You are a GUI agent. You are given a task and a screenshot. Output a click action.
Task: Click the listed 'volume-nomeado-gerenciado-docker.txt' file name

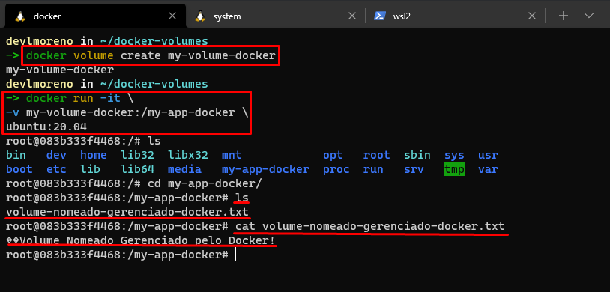[x=127, y=213]
